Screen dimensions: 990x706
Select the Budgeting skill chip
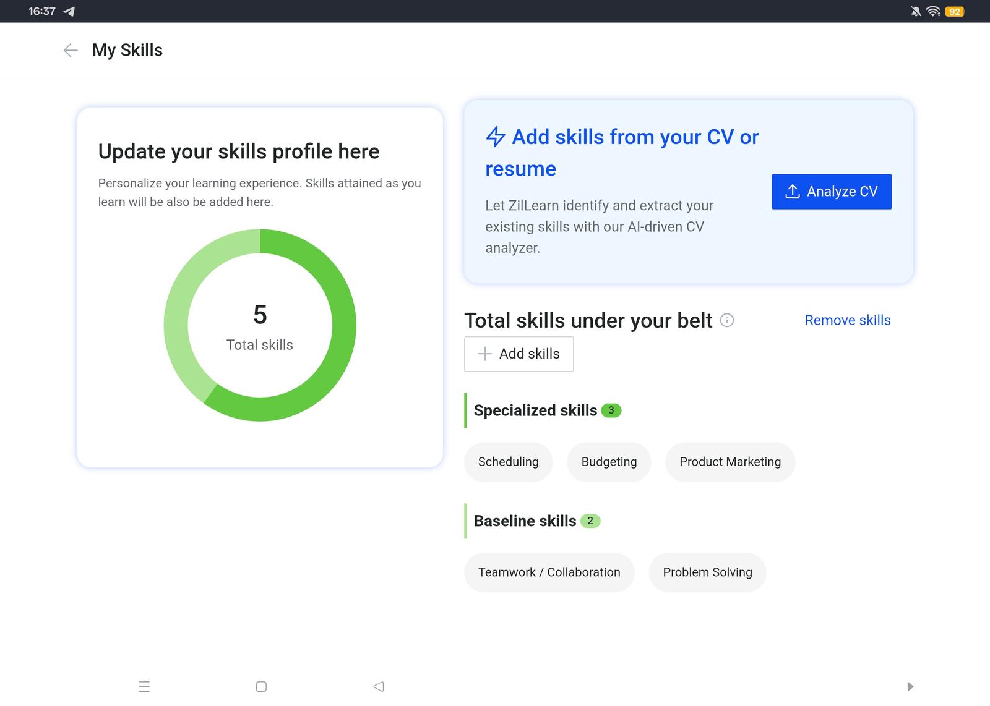pos(609,462)
